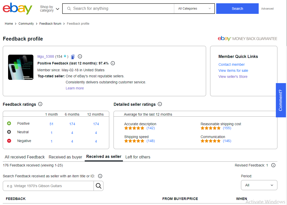This screenshot has height=205, width=287.
Task: Click the (146) communication count
Action: pyautogui.click(x=227, y=141)
